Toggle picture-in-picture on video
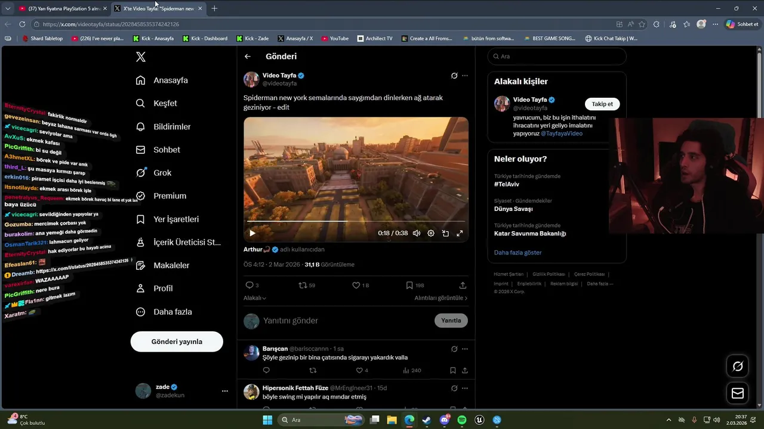 coord(445,233)
